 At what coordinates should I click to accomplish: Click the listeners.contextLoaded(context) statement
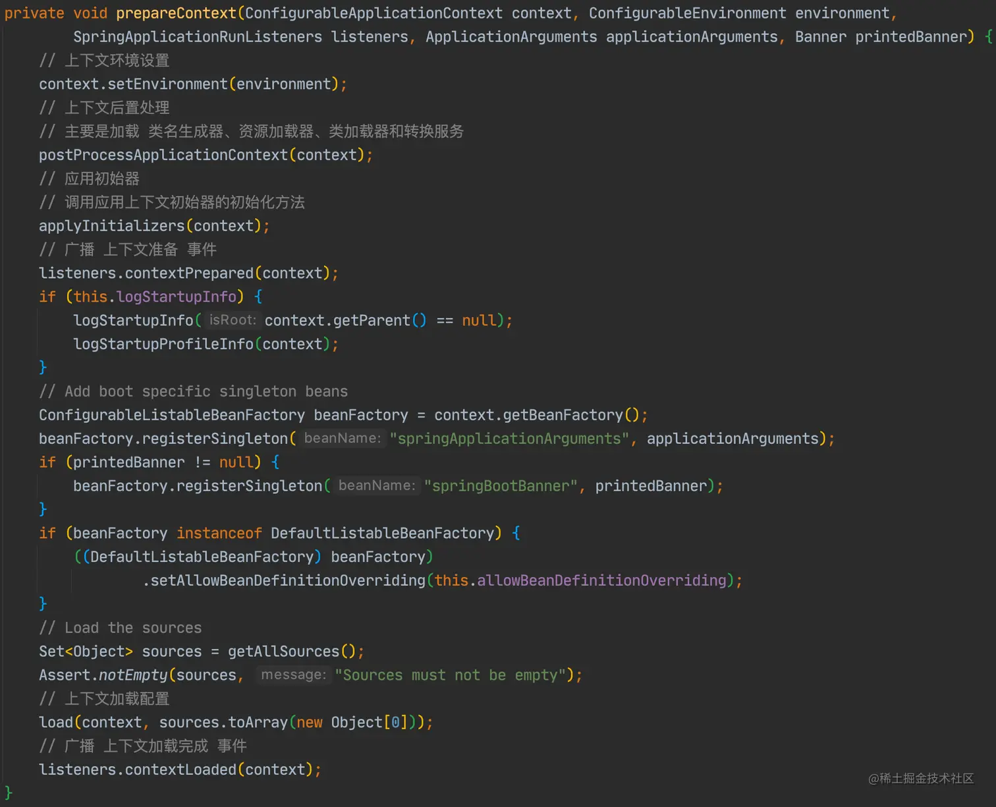point(180,770)
